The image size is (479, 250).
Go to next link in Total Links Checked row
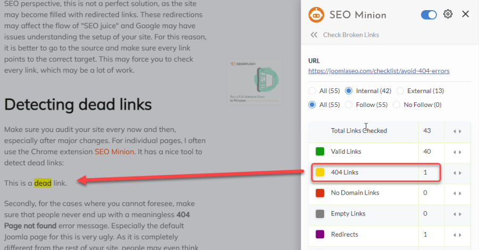click(460, 131)
